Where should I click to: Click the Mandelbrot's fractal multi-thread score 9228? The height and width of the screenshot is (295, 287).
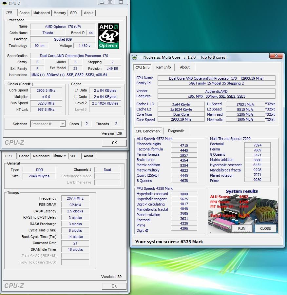257,170
